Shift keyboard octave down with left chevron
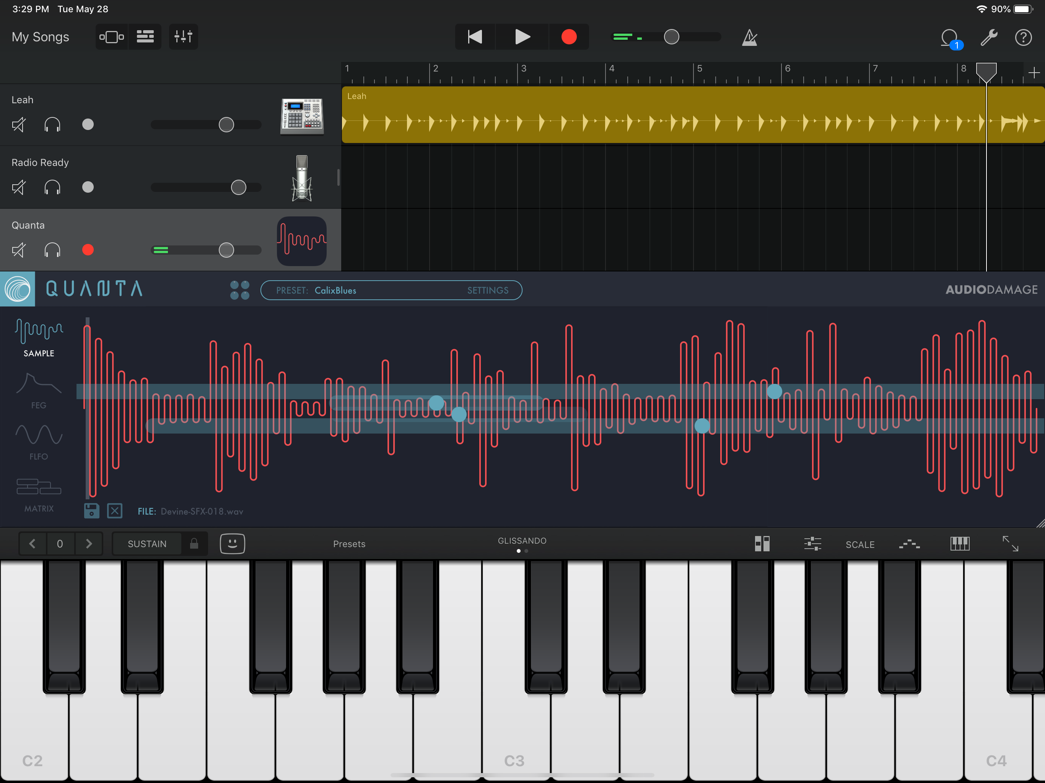Image resolution: width=1045 pixels, height=783 pixels. tap(32, 544)
